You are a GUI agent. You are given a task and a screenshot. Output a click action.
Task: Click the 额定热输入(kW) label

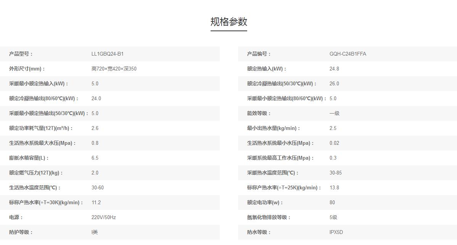click(x=267, y=69)
